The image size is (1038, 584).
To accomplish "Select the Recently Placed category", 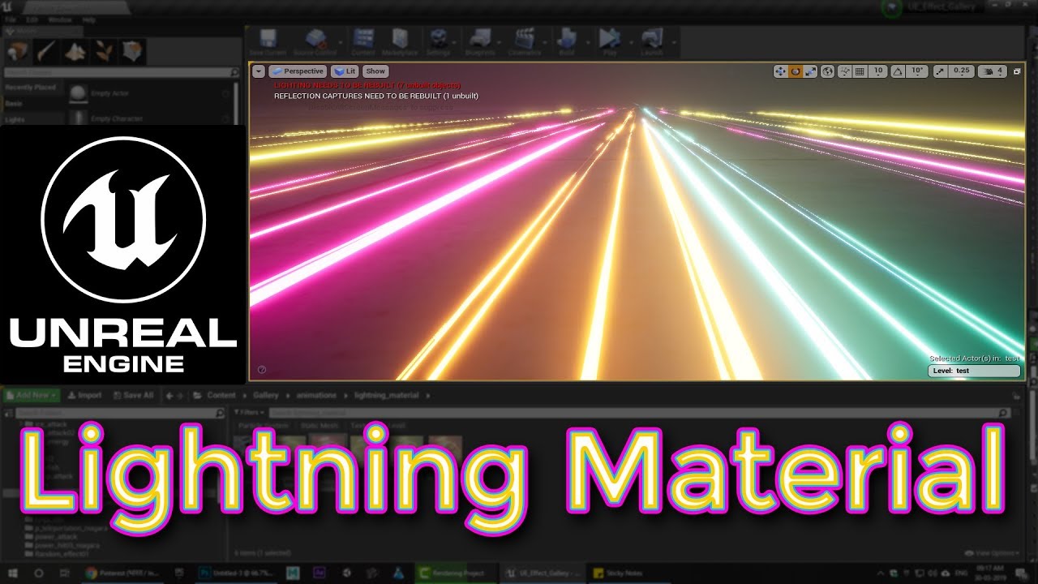I will (x=32, y=88).
